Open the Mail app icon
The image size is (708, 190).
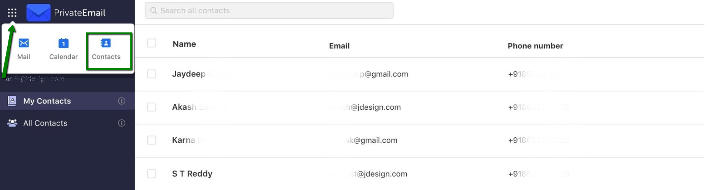pos(24,43)
